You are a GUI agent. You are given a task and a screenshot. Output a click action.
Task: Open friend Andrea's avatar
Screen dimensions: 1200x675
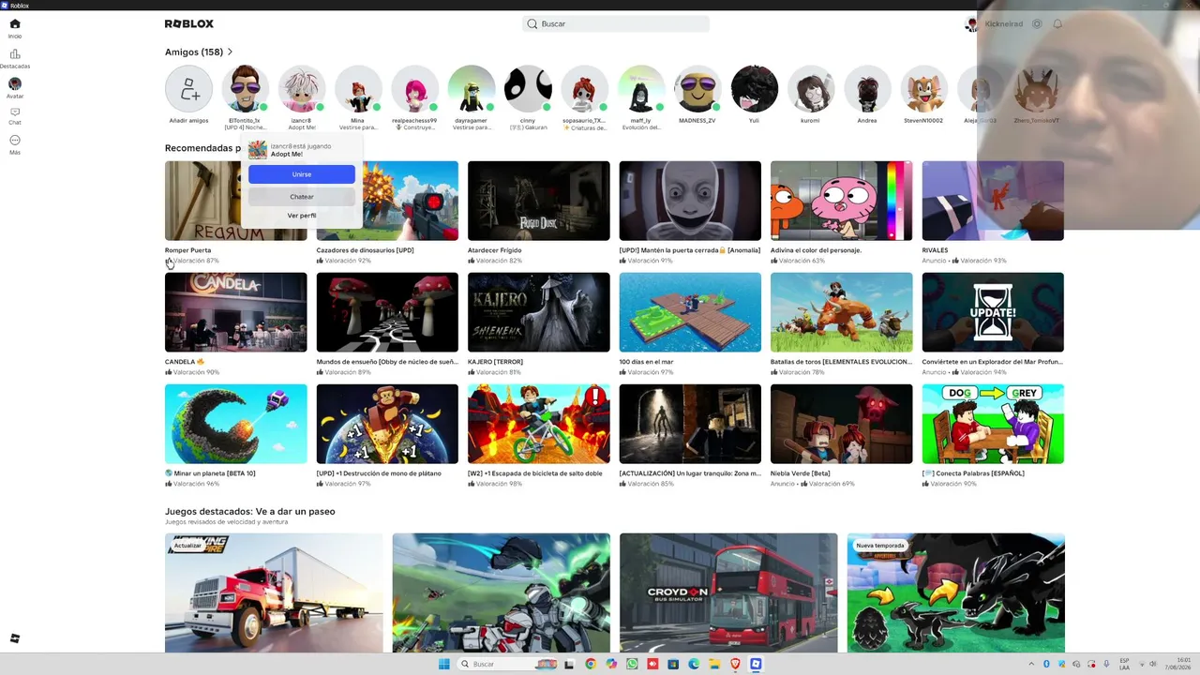867,89
